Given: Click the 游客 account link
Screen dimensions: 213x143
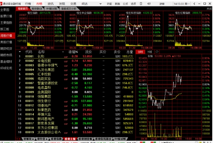Looking at the screenshot, I should [162, 4].
